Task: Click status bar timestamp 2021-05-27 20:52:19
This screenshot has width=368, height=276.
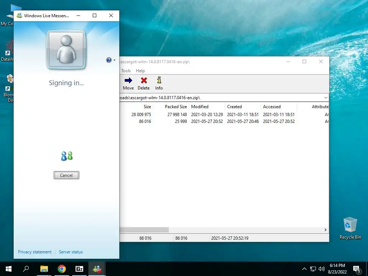Action: 230,238
